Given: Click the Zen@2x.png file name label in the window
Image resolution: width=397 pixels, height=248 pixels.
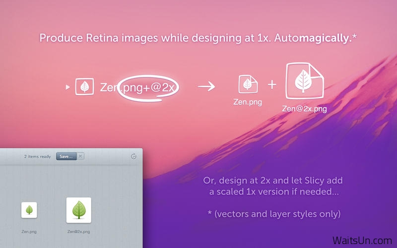Looking at the screenshot, I should [79, 232].
